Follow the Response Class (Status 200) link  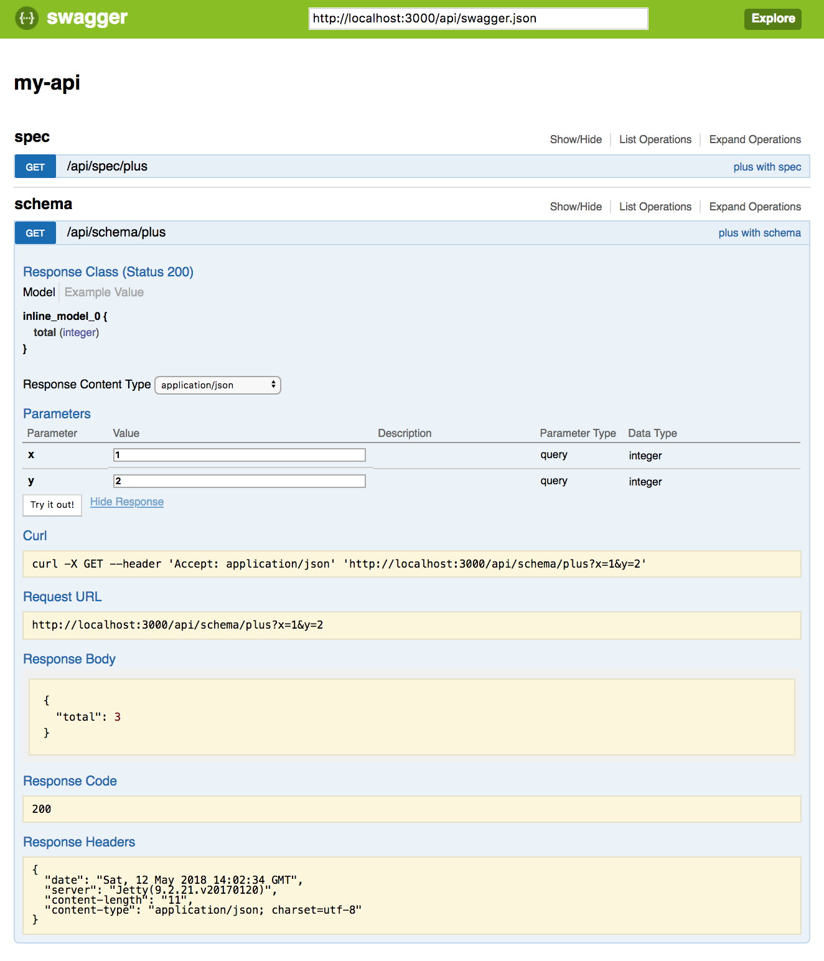click(108, 272)
